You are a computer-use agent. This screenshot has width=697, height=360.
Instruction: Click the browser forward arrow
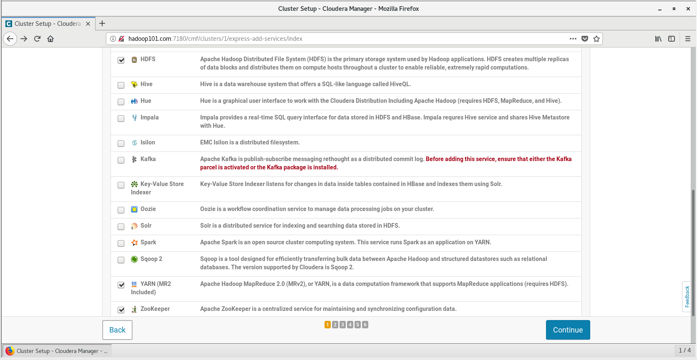24,39
